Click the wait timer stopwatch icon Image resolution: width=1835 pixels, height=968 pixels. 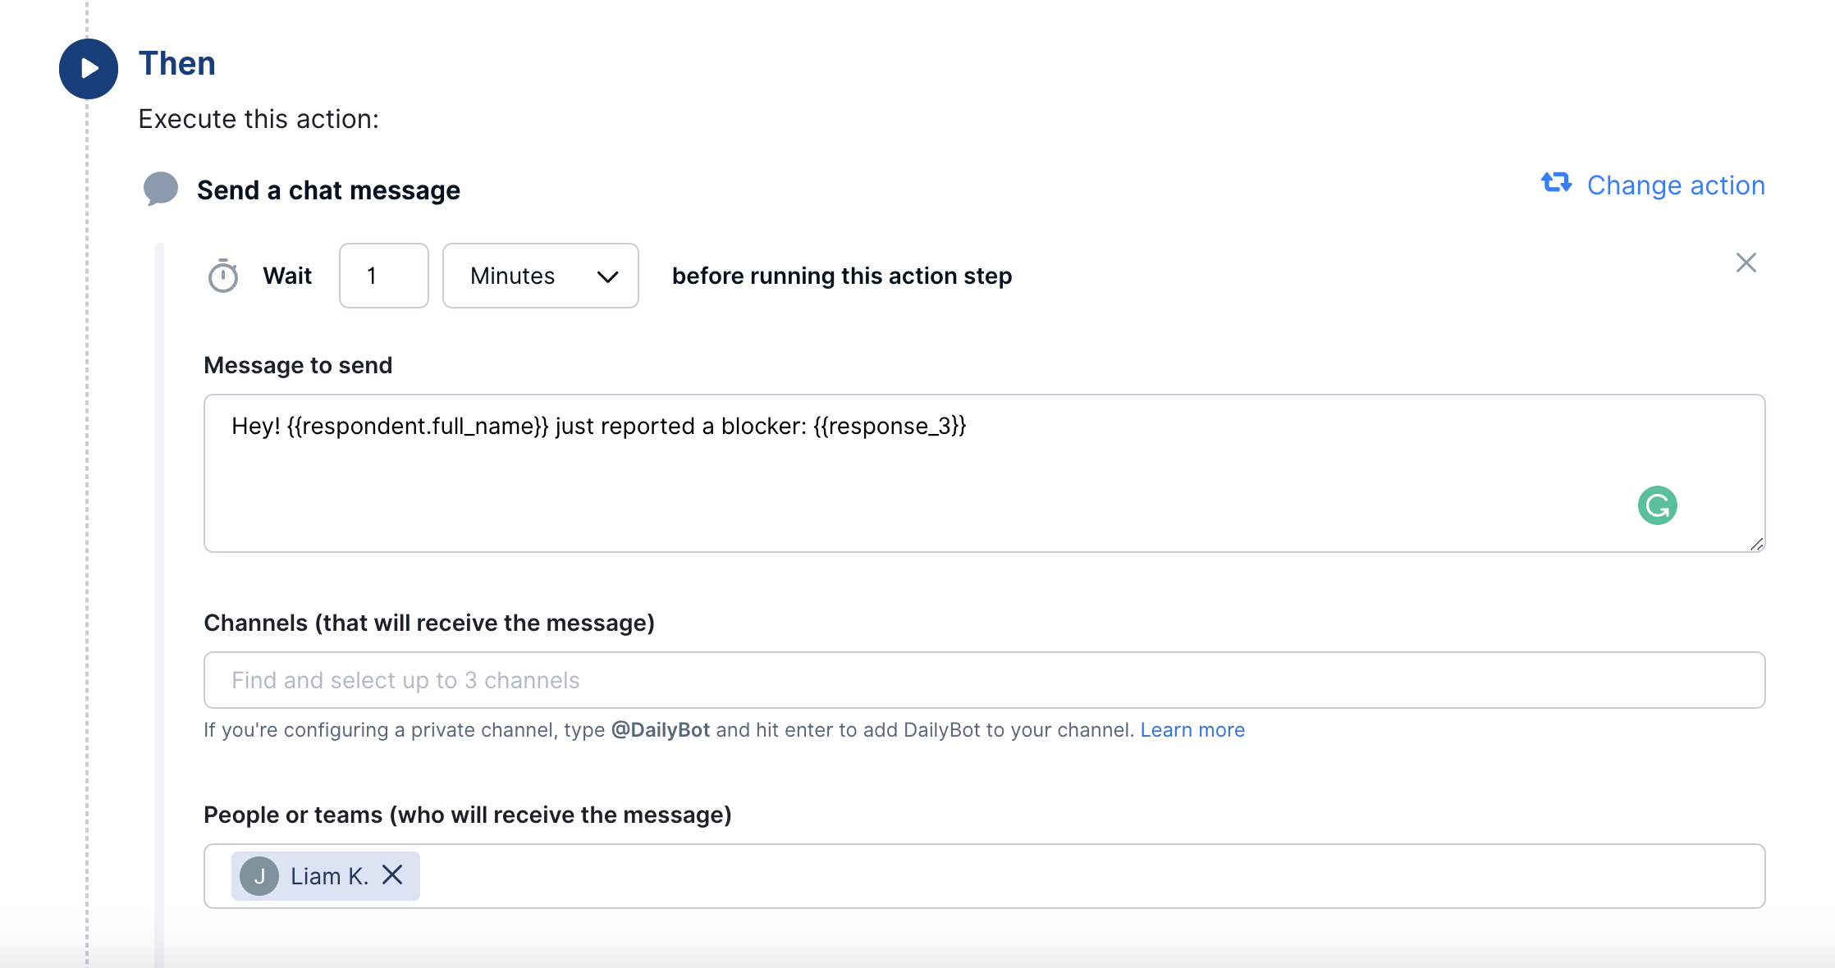pyautogui.click(x=222, y=276)
